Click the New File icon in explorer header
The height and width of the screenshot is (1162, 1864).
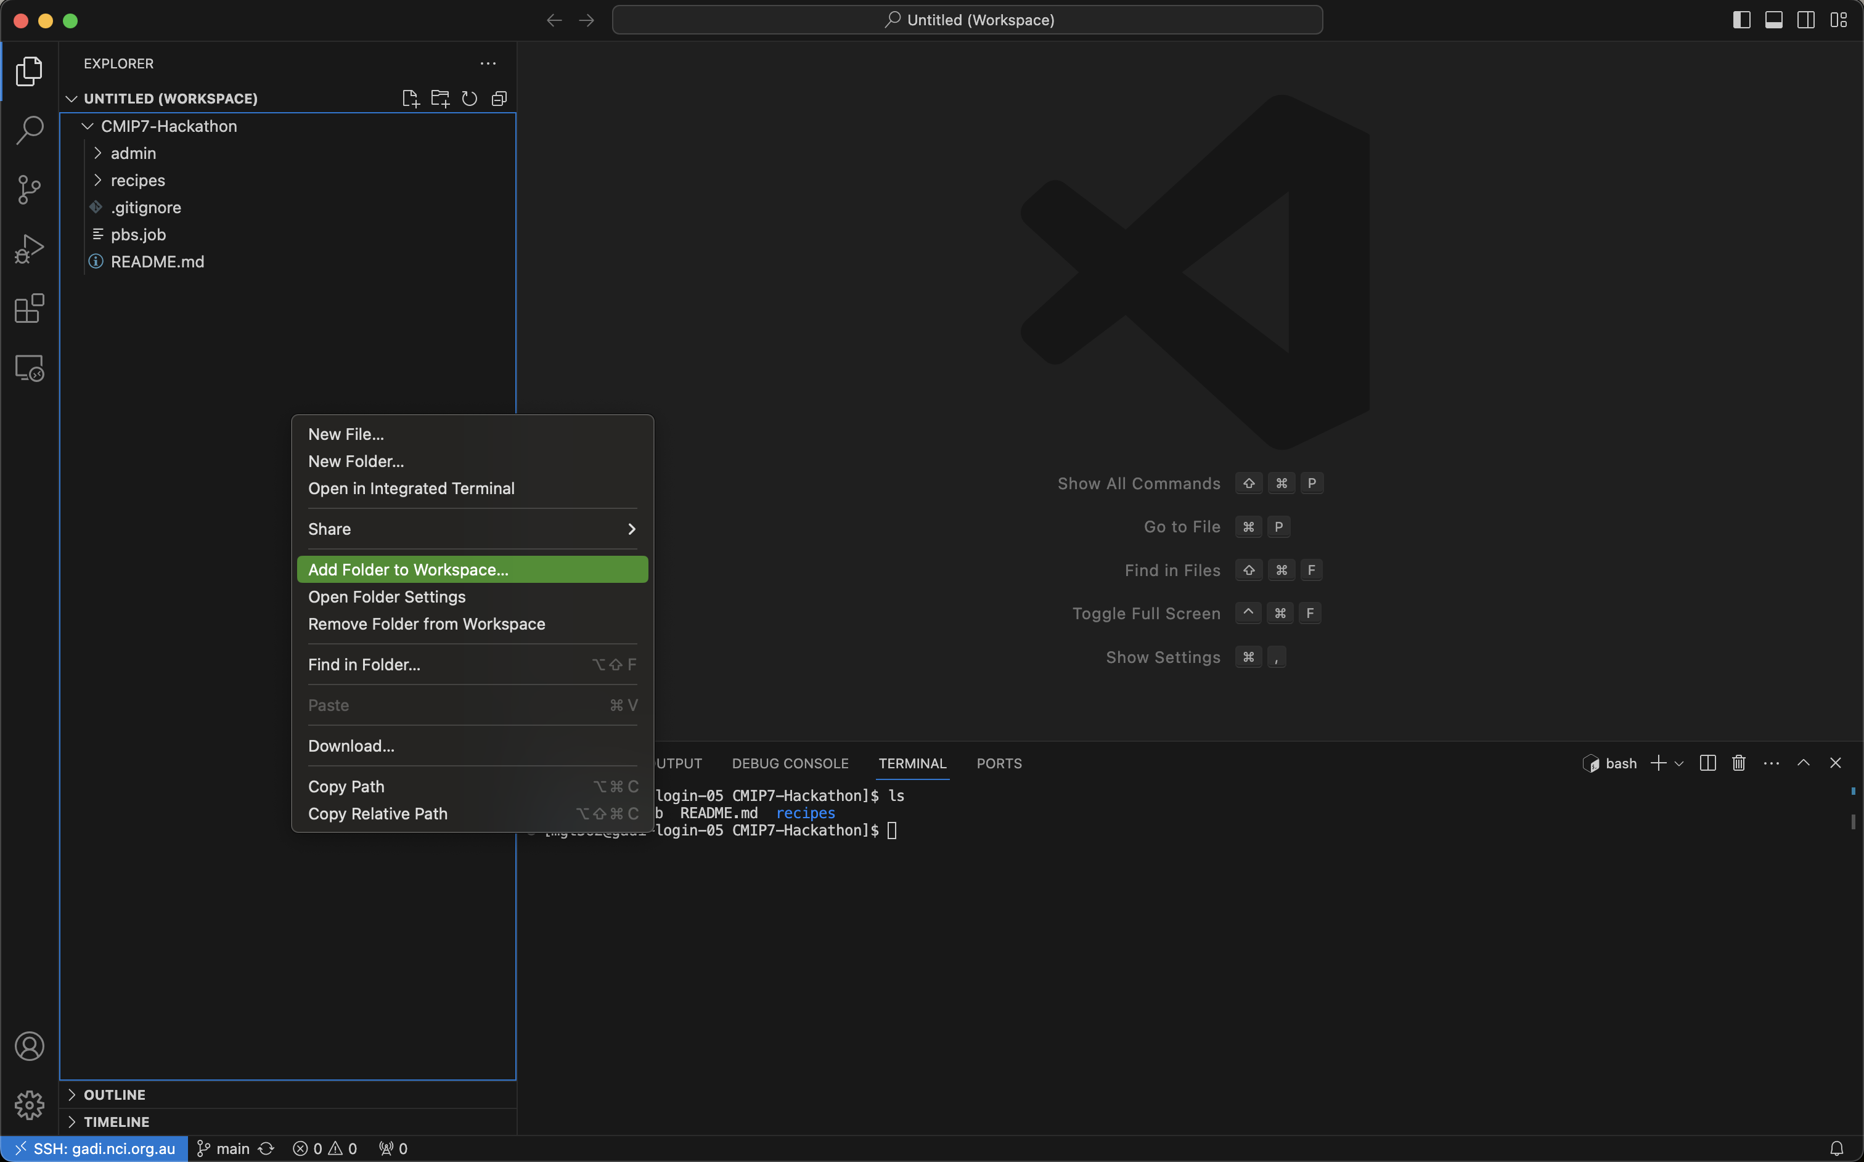[x=411, y=99]
